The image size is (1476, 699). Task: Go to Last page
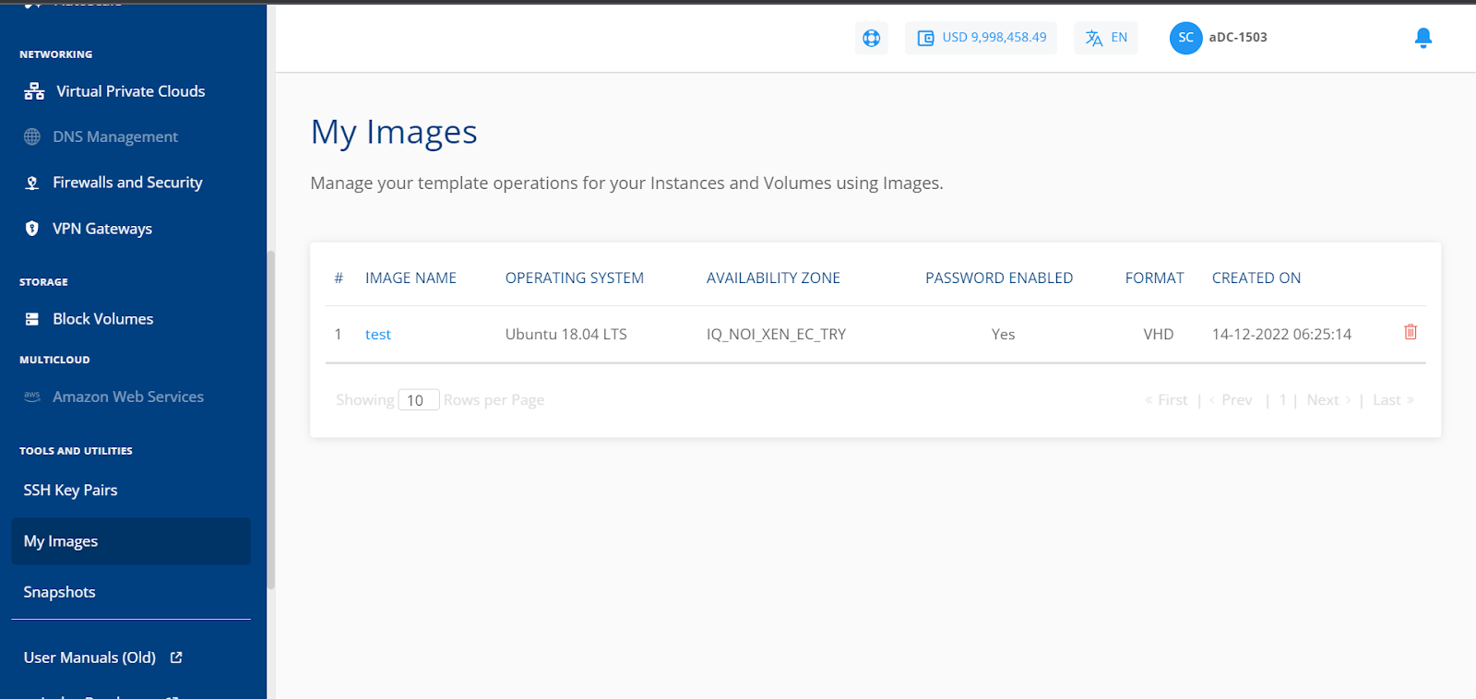(x=1393, y=400)
